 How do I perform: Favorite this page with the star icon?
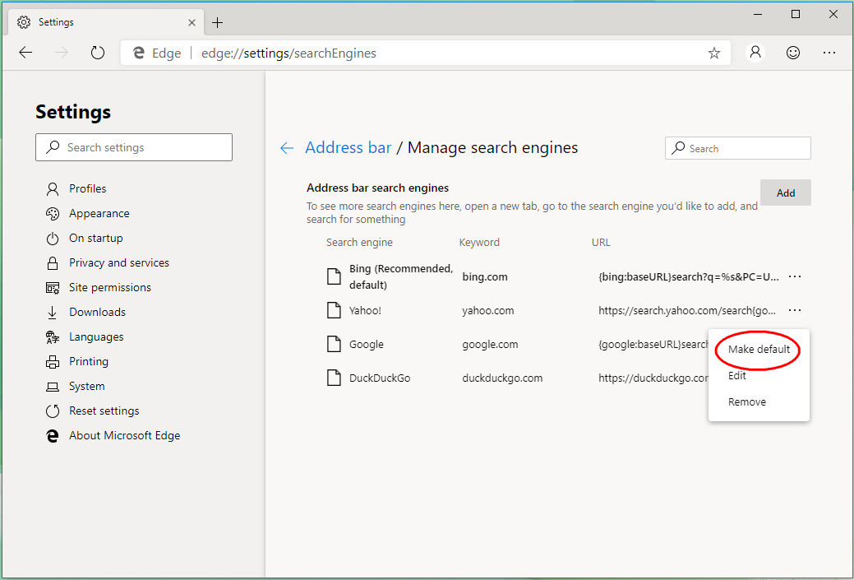point(713,53)
